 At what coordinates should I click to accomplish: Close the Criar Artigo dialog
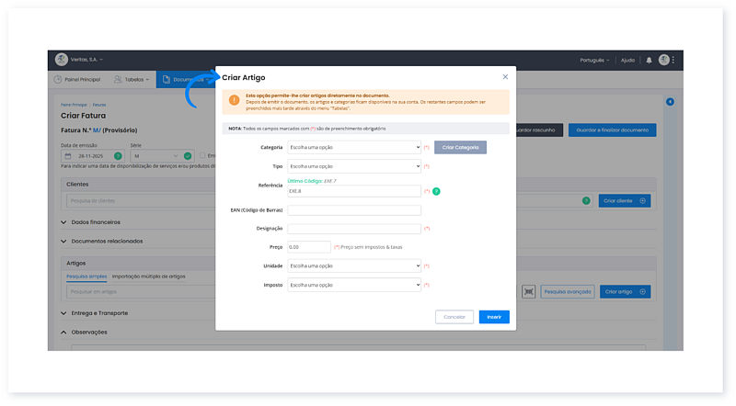click(x=505, y=77)
